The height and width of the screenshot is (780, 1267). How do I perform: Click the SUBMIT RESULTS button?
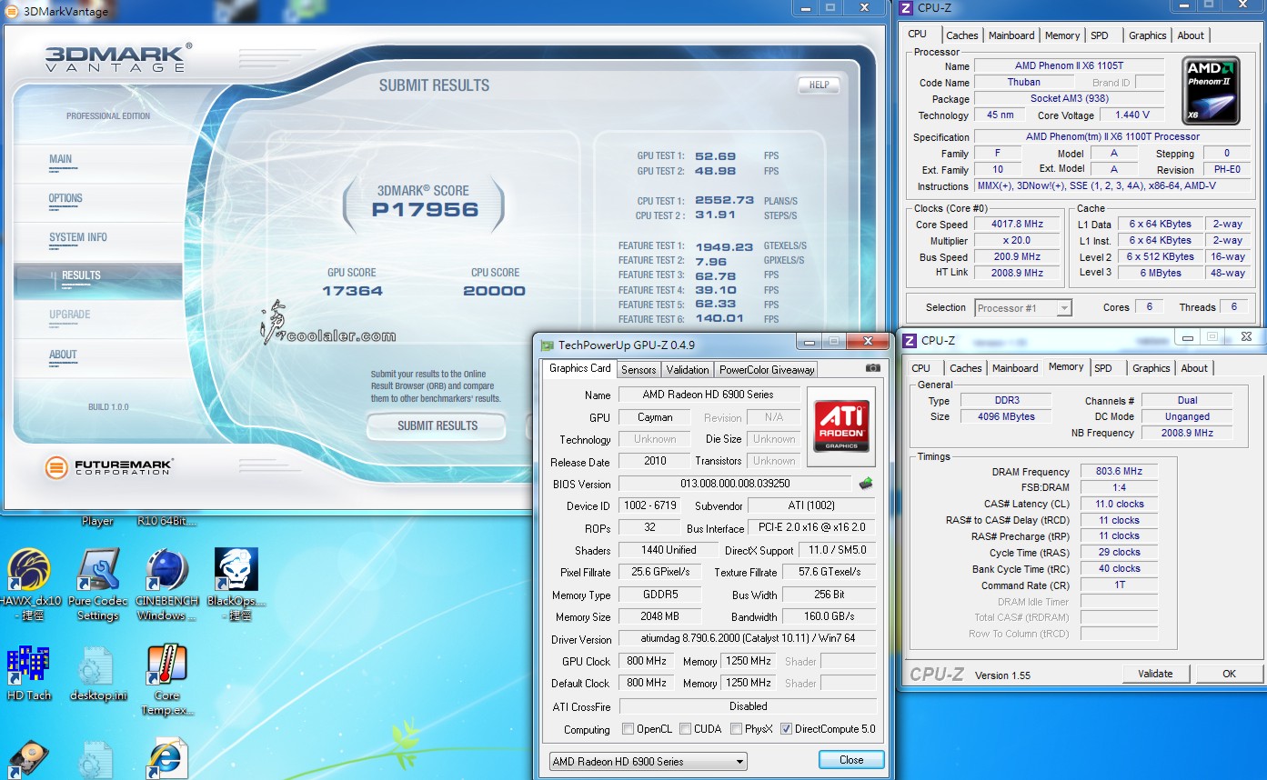click(x=437, y=425)
